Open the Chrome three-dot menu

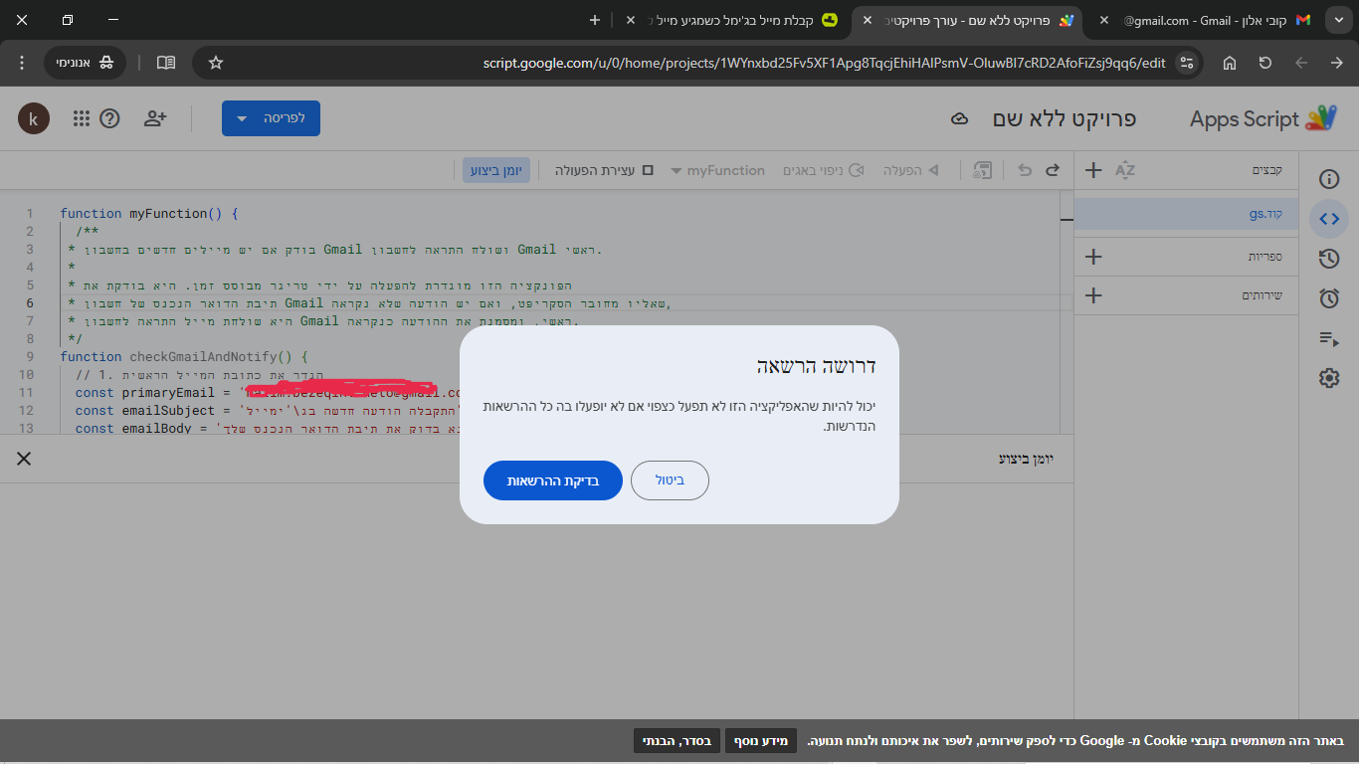pyautogui.click(x=22, y=63)
